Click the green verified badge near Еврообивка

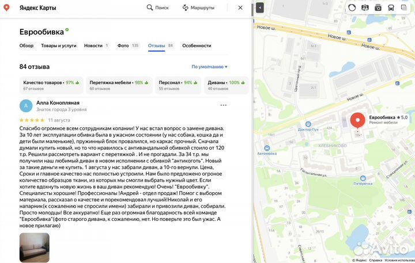pyautogui.click(x=67, y=30)
